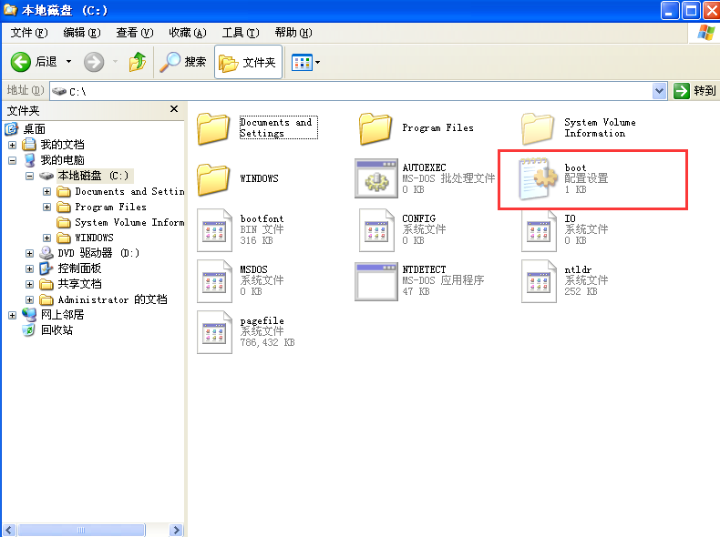This screenshot has height=537, width=720.
Task: Select Desktop (桌面) in folder tree
Action: (x=34, y=129)
